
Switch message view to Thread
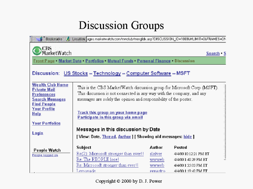click(109, 136)
